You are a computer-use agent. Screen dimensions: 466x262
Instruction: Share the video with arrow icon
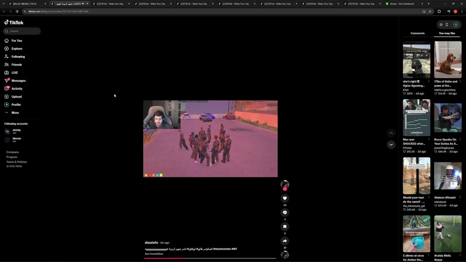point(285,241)
